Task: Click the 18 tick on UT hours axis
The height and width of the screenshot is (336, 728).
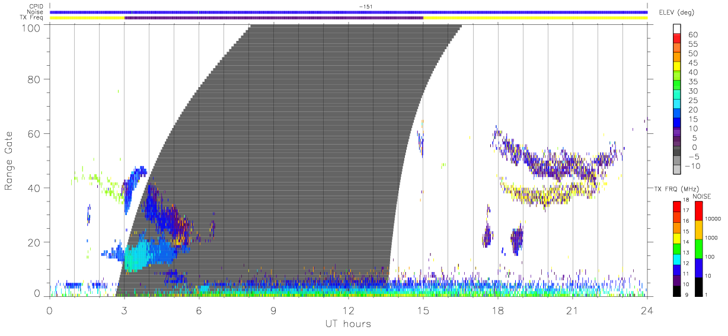Action: coord(498,311)
